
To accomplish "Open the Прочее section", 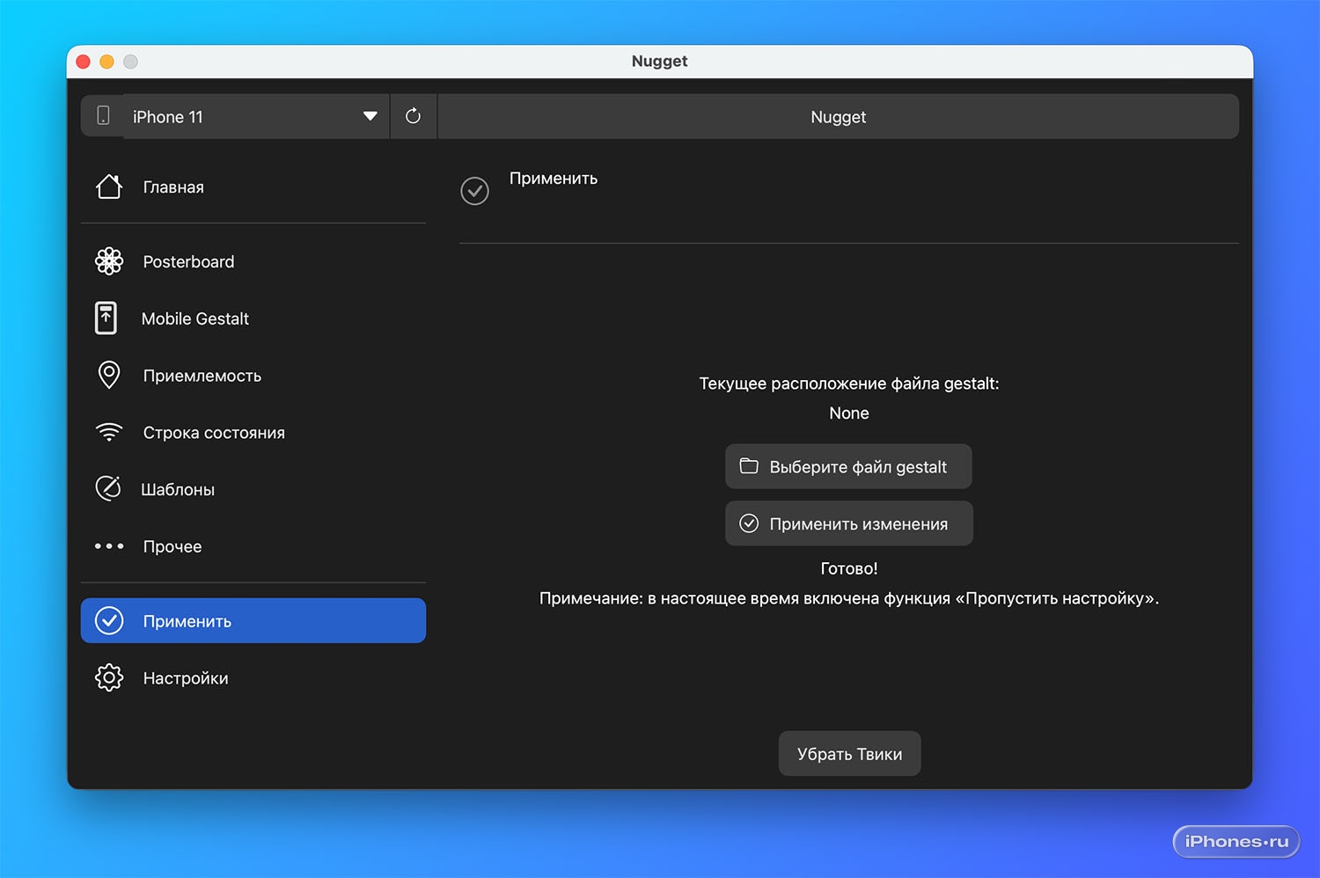I will [253, 546].
